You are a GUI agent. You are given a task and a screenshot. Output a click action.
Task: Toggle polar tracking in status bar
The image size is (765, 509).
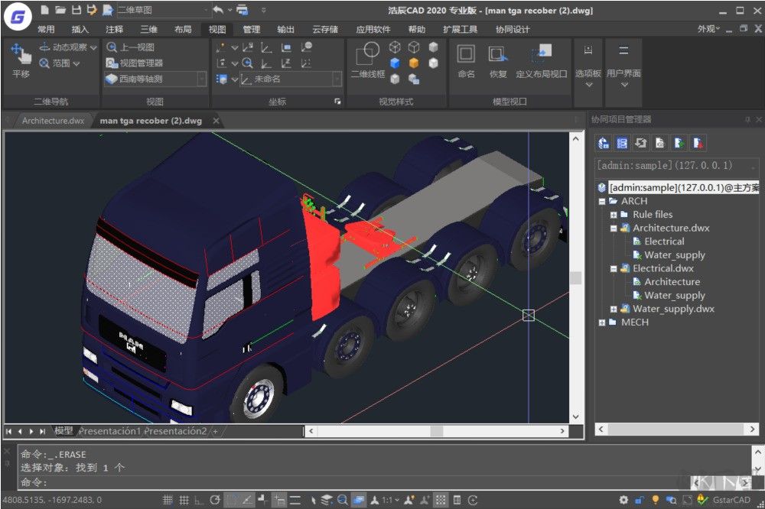(x=216, y=501)
